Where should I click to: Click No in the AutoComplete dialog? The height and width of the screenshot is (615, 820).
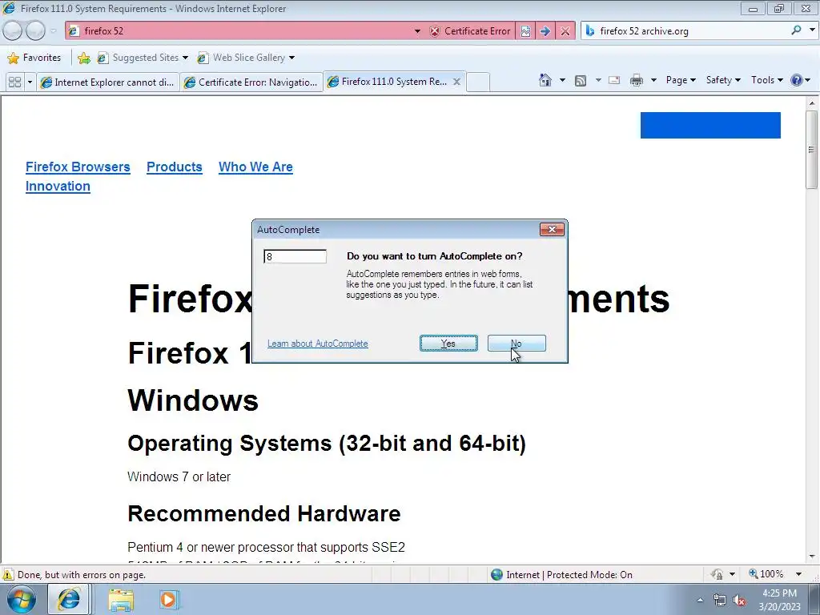coord(517,343)
